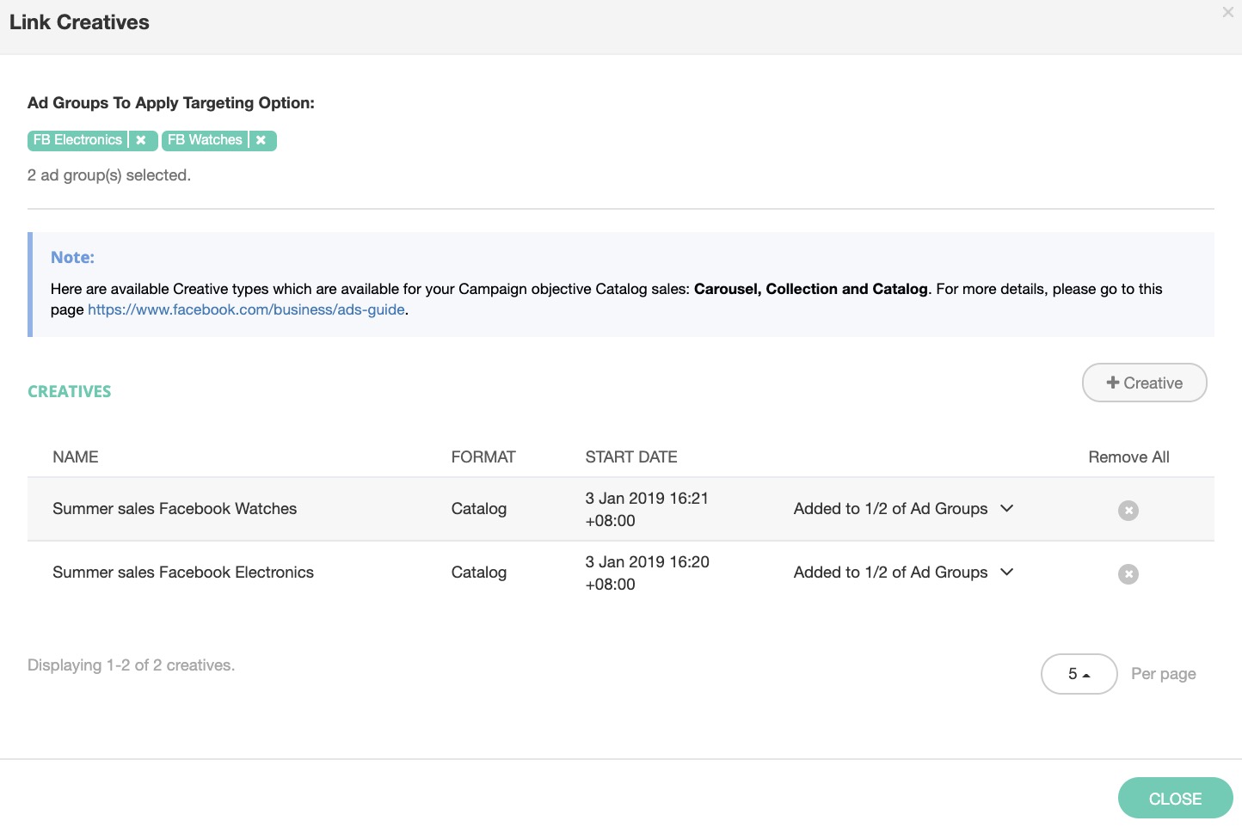Viewport: 1242px width, 827px height.
Task: Delete the Summer sales Facebook Electronics creative
Action: (1128, 574)
